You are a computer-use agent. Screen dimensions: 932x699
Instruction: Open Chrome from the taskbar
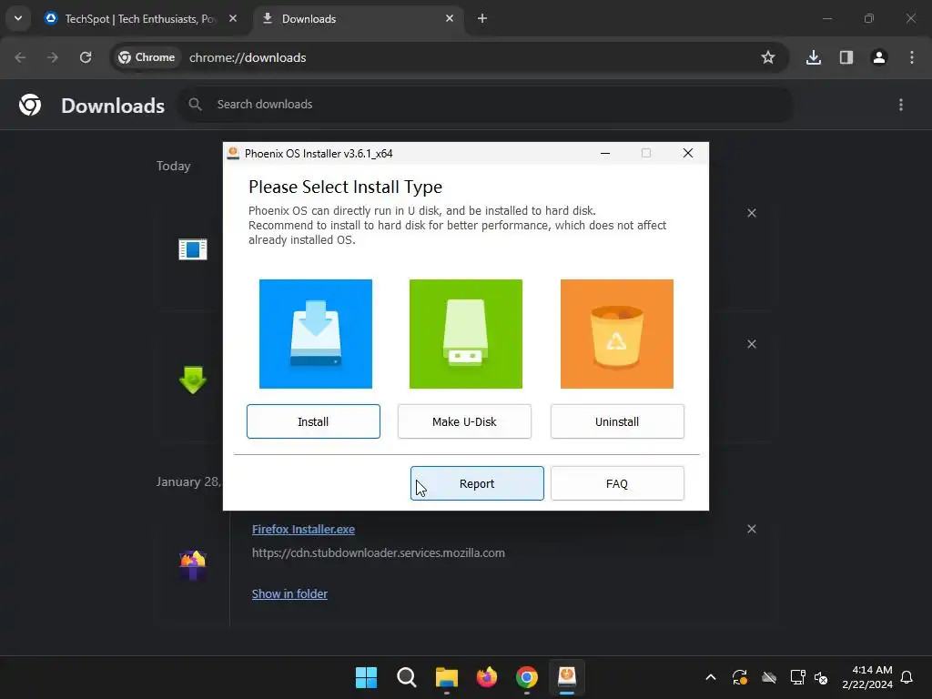pos(527,677)
